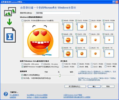The height and width of the screenshot is (100, 119).
Task: Uncheck the 48x48 - 16 format
Action: point(63,48)
